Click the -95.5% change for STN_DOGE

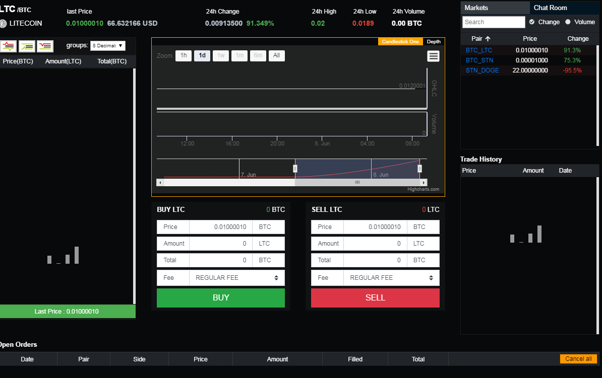(572, 70)
